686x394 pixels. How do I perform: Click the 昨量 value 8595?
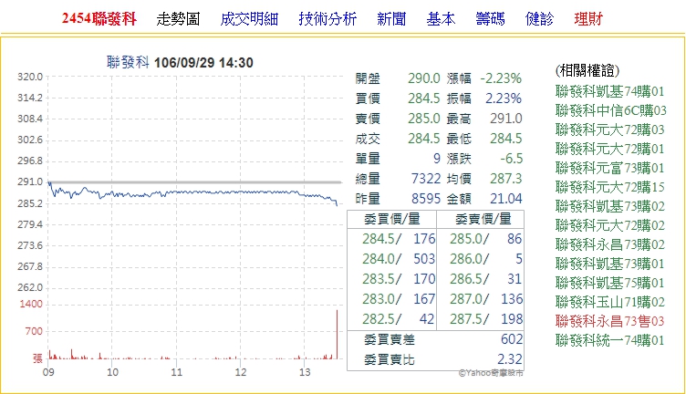point(426,199)
